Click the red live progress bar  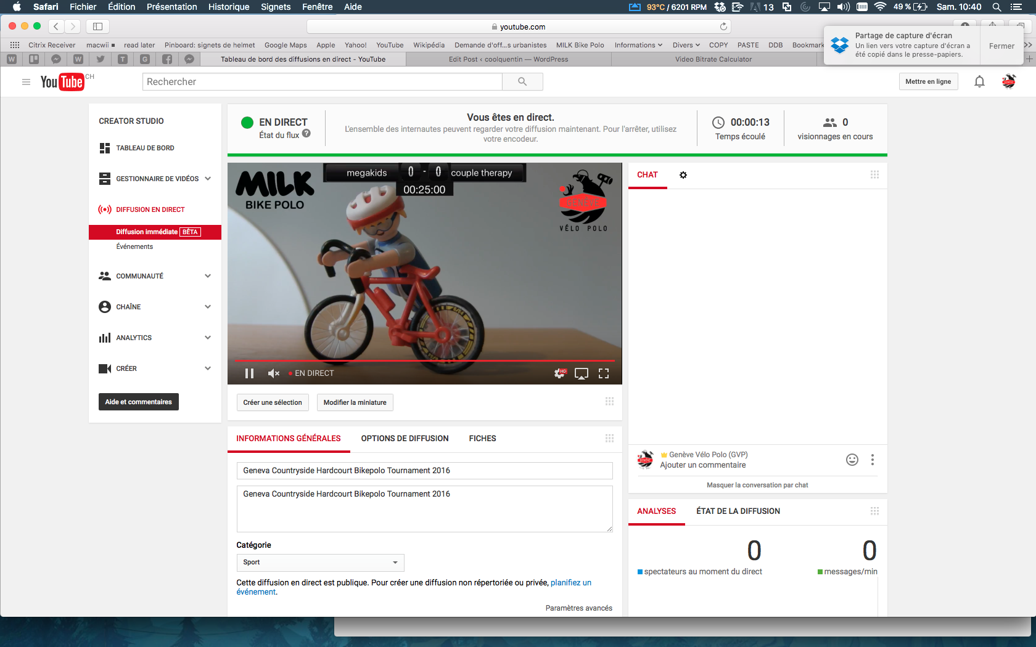pyautogui.click(x=424, y=360)
